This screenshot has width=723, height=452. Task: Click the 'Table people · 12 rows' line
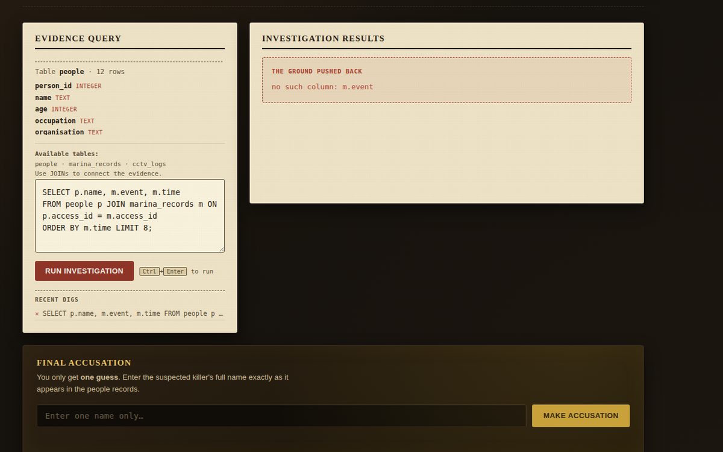80,72
